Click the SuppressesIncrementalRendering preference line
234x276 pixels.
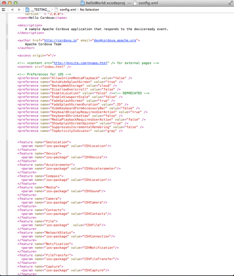tap(80, 127)
